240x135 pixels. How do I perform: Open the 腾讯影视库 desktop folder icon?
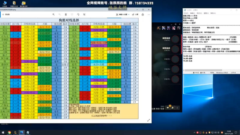(x=24, y=4)
